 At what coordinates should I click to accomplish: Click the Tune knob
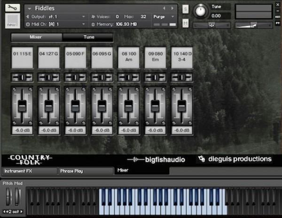202,10
